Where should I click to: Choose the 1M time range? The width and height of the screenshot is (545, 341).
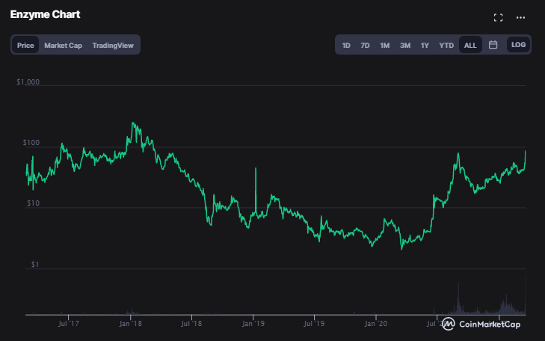pyautogui.click(x=384, y=45)
